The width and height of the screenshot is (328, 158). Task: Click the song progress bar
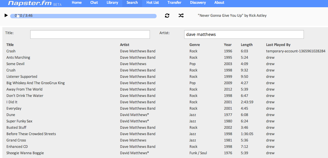(83, 16)
